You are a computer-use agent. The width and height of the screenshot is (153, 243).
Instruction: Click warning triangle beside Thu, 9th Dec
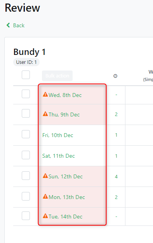pos(45,114)
